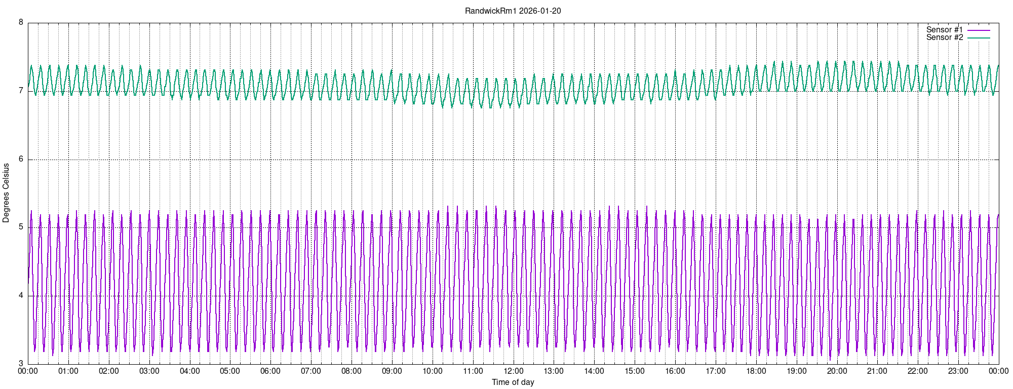Click the Degrees Celsius y-axis label
The width and height of the screenshot is (1013, 389).
(x=6, y=193)
